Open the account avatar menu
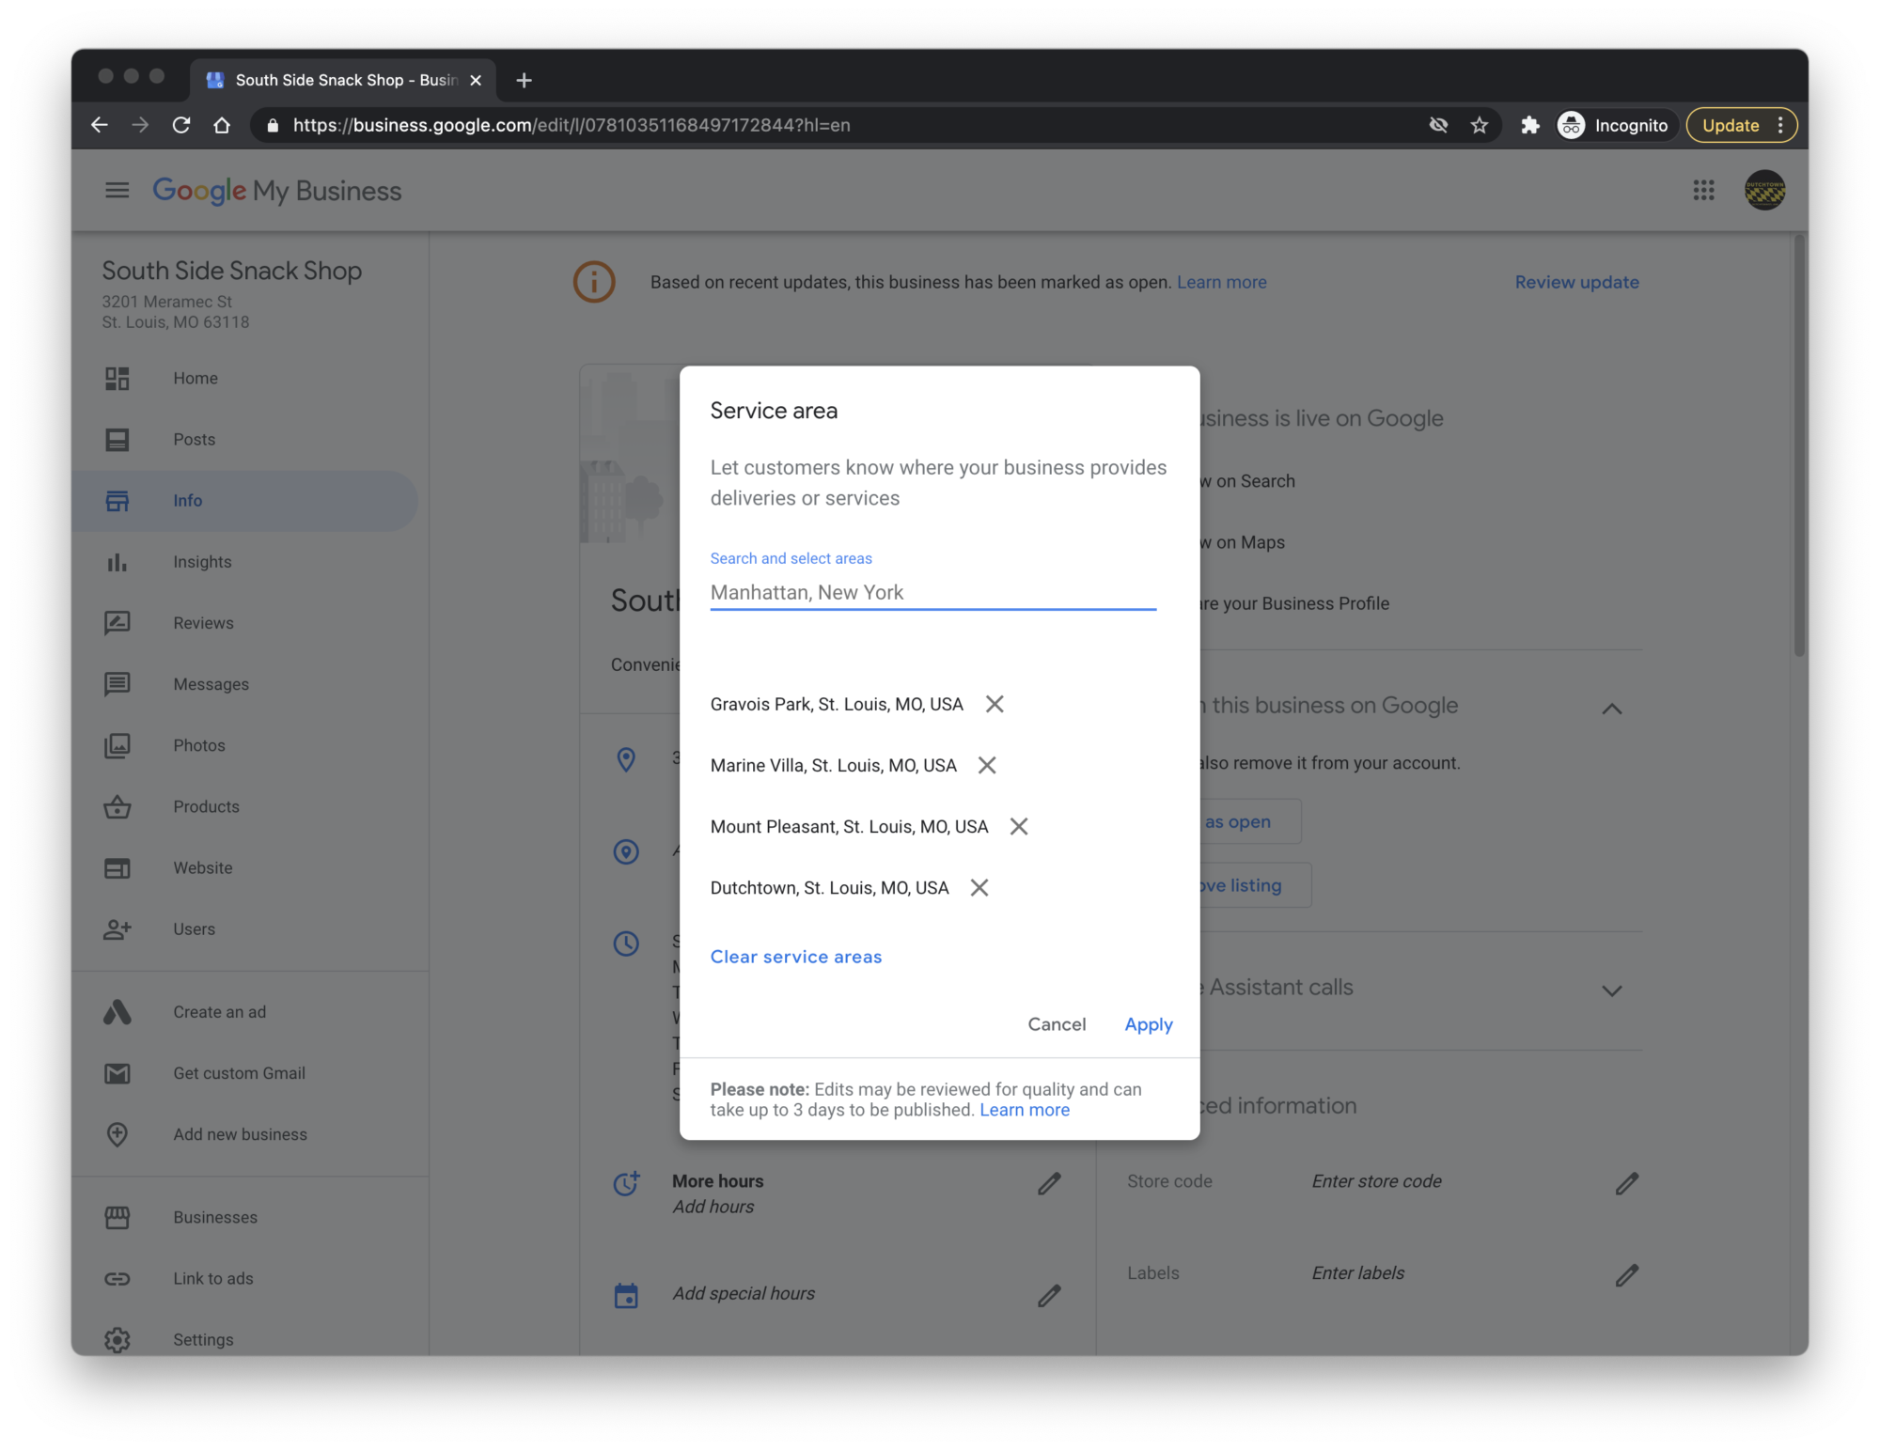This screenshot has height=1450, width=1880. [1765, 191]
